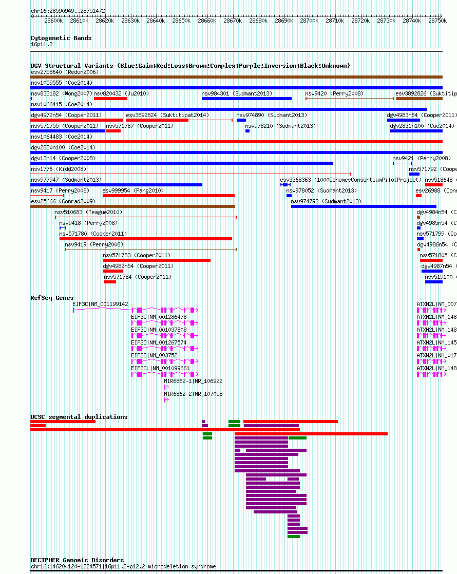Click the 28670k ruler tick label

click(233, 21)
